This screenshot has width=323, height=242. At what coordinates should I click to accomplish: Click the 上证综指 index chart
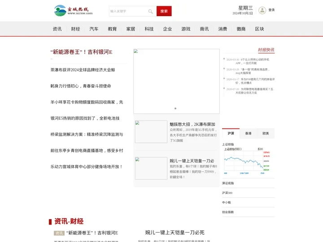(x=247, y=161)
